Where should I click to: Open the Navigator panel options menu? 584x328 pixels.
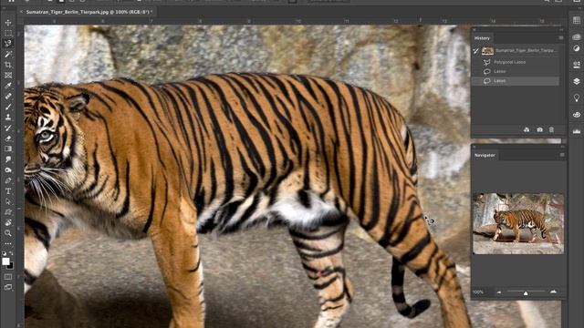click(x=562, y=155)
